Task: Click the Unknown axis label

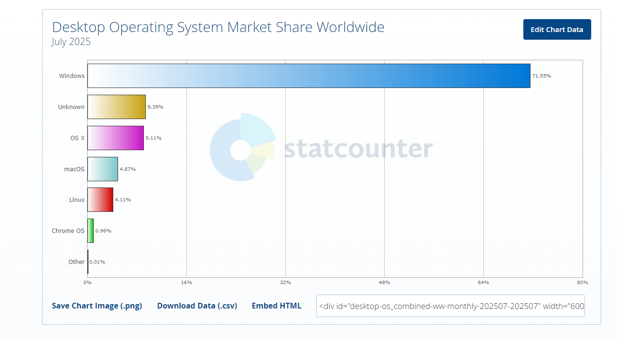Action: (71, 107)
